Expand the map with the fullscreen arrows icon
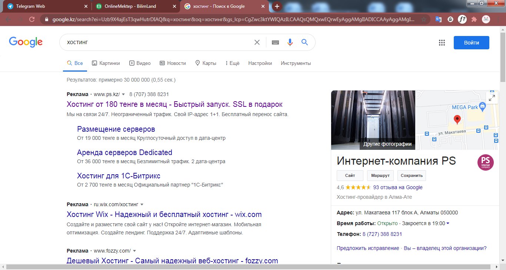This screenshot has width=506, height=270. [x=492, y=98]
